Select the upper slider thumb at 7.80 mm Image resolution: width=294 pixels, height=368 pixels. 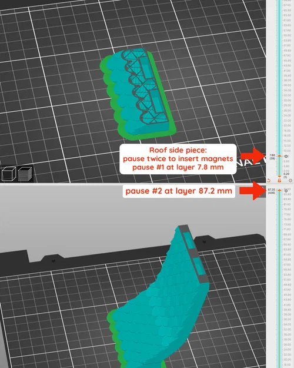coord(279,156)
